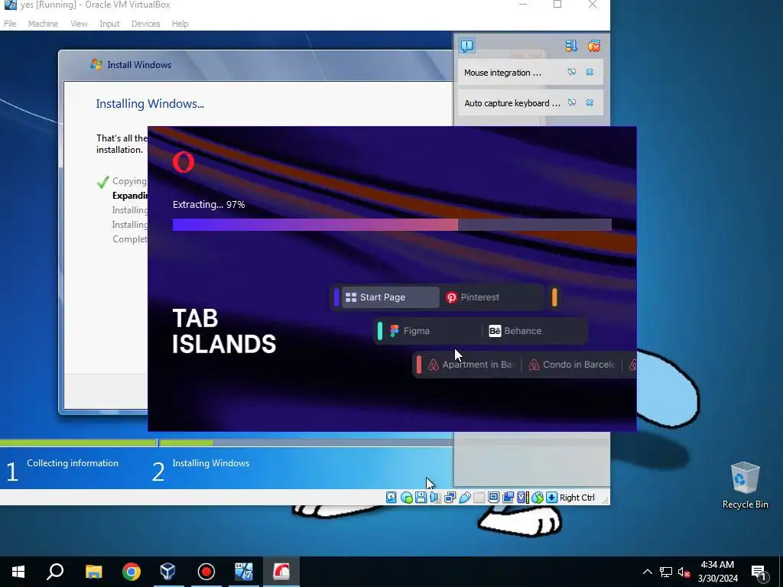783x587 pixels.
Task: Open the Action Center notifications icon
Action: 759,572
